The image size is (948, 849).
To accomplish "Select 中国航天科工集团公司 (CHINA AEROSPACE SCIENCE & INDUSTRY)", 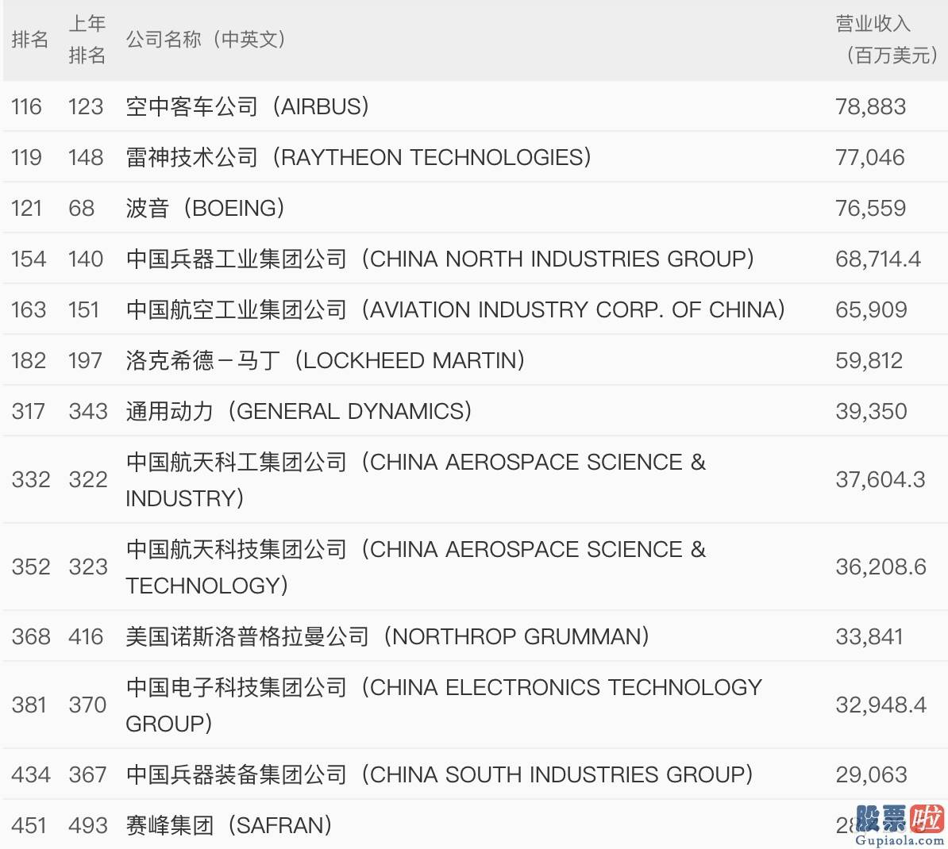I will pos(416,480).
